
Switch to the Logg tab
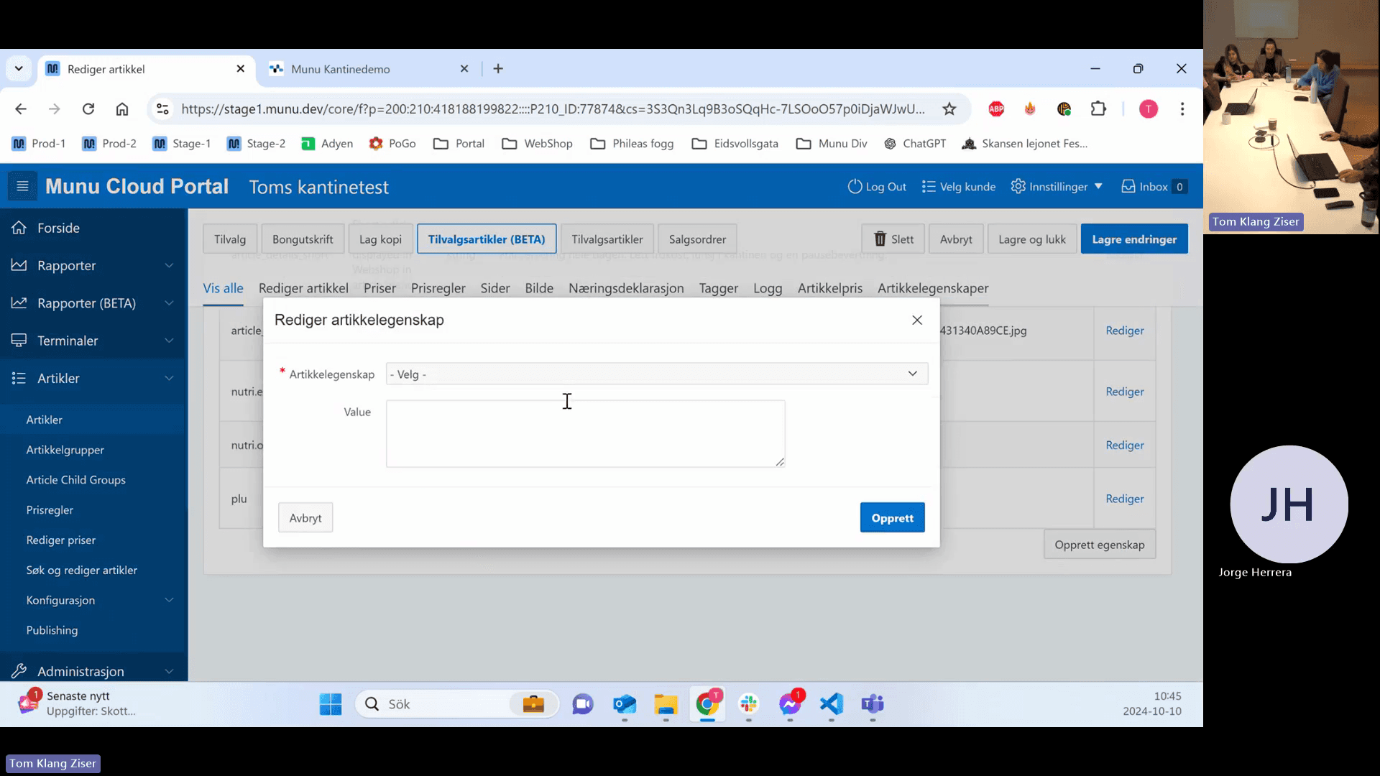(x=768, y=288)
